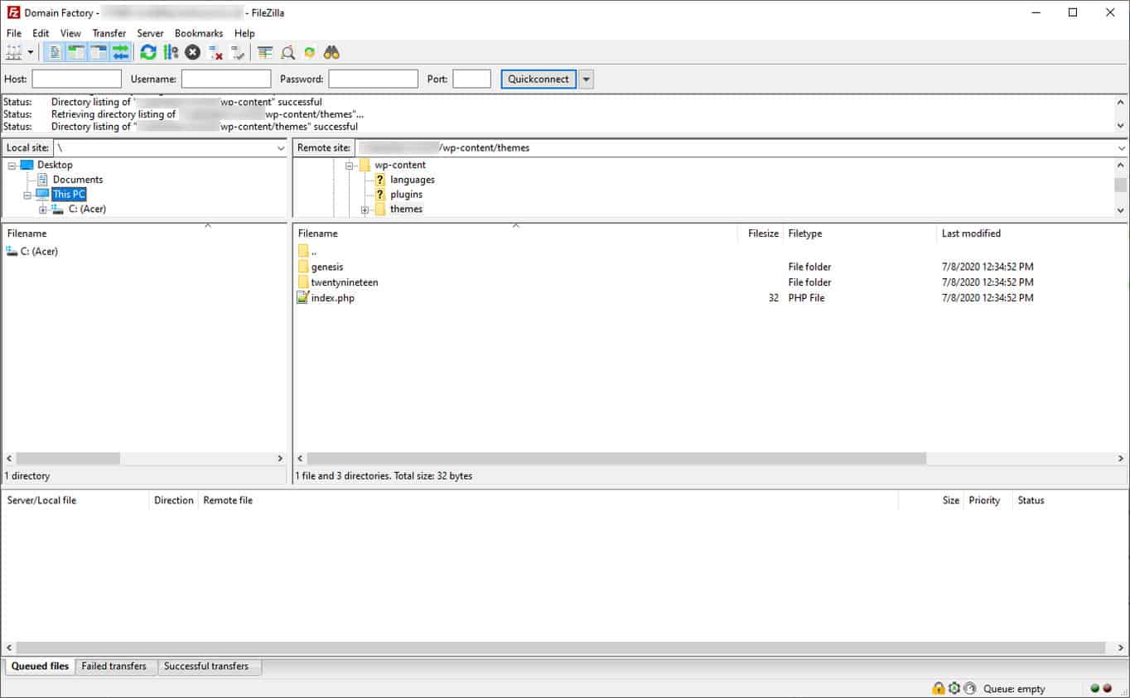Open the Edit menu
The width and height of the screenshot is (1130, 698).
(41, 33)
